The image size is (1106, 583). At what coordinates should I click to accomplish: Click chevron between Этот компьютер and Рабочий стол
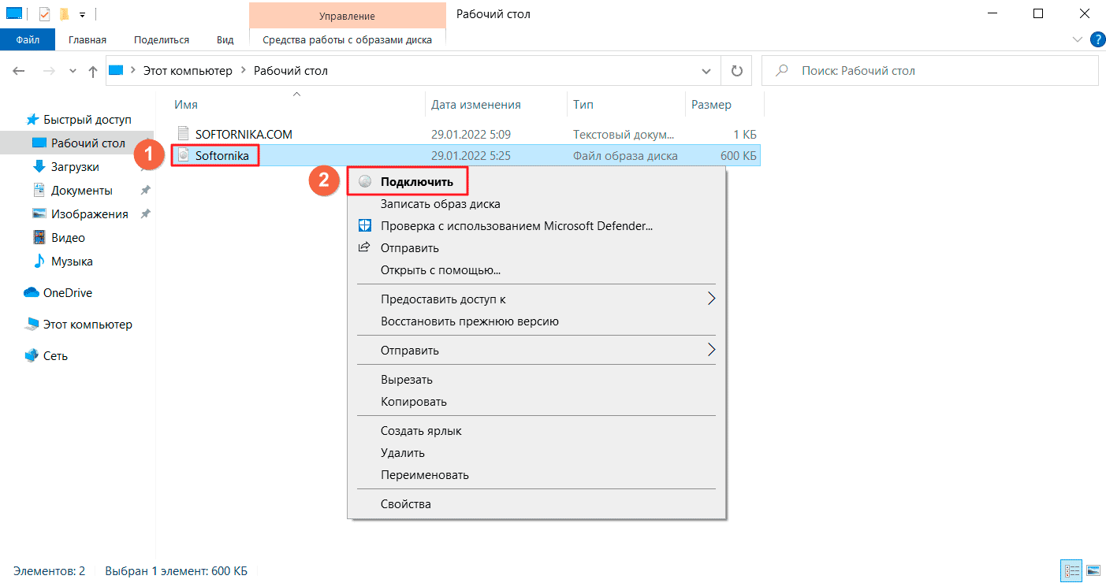point(244,71)
